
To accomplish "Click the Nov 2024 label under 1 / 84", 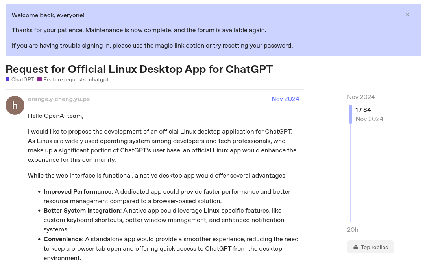I will (x=369, y=119).
